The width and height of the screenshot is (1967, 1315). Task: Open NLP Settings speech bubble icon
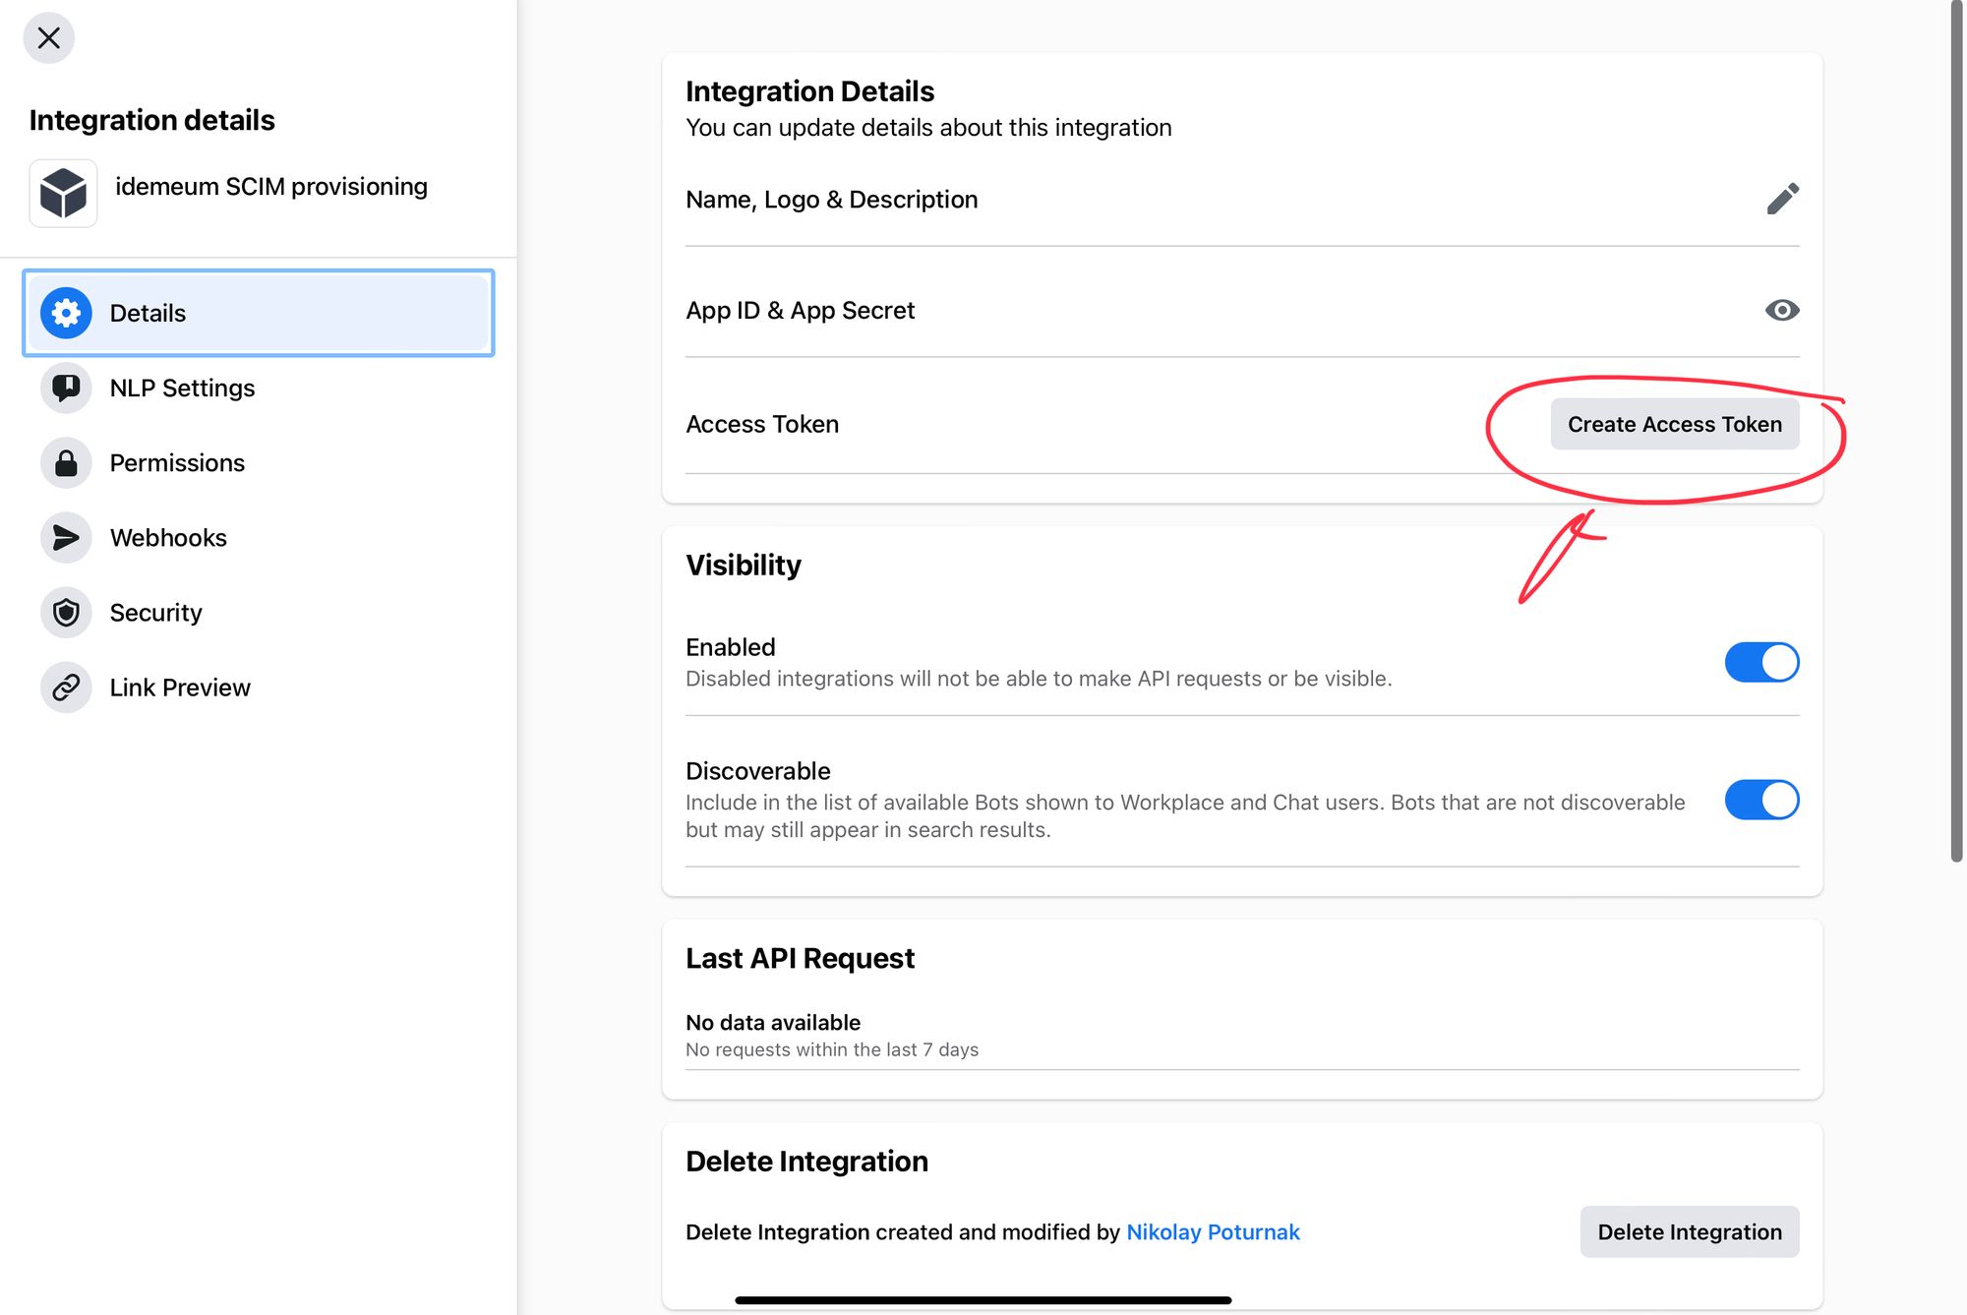click(66, 388)
